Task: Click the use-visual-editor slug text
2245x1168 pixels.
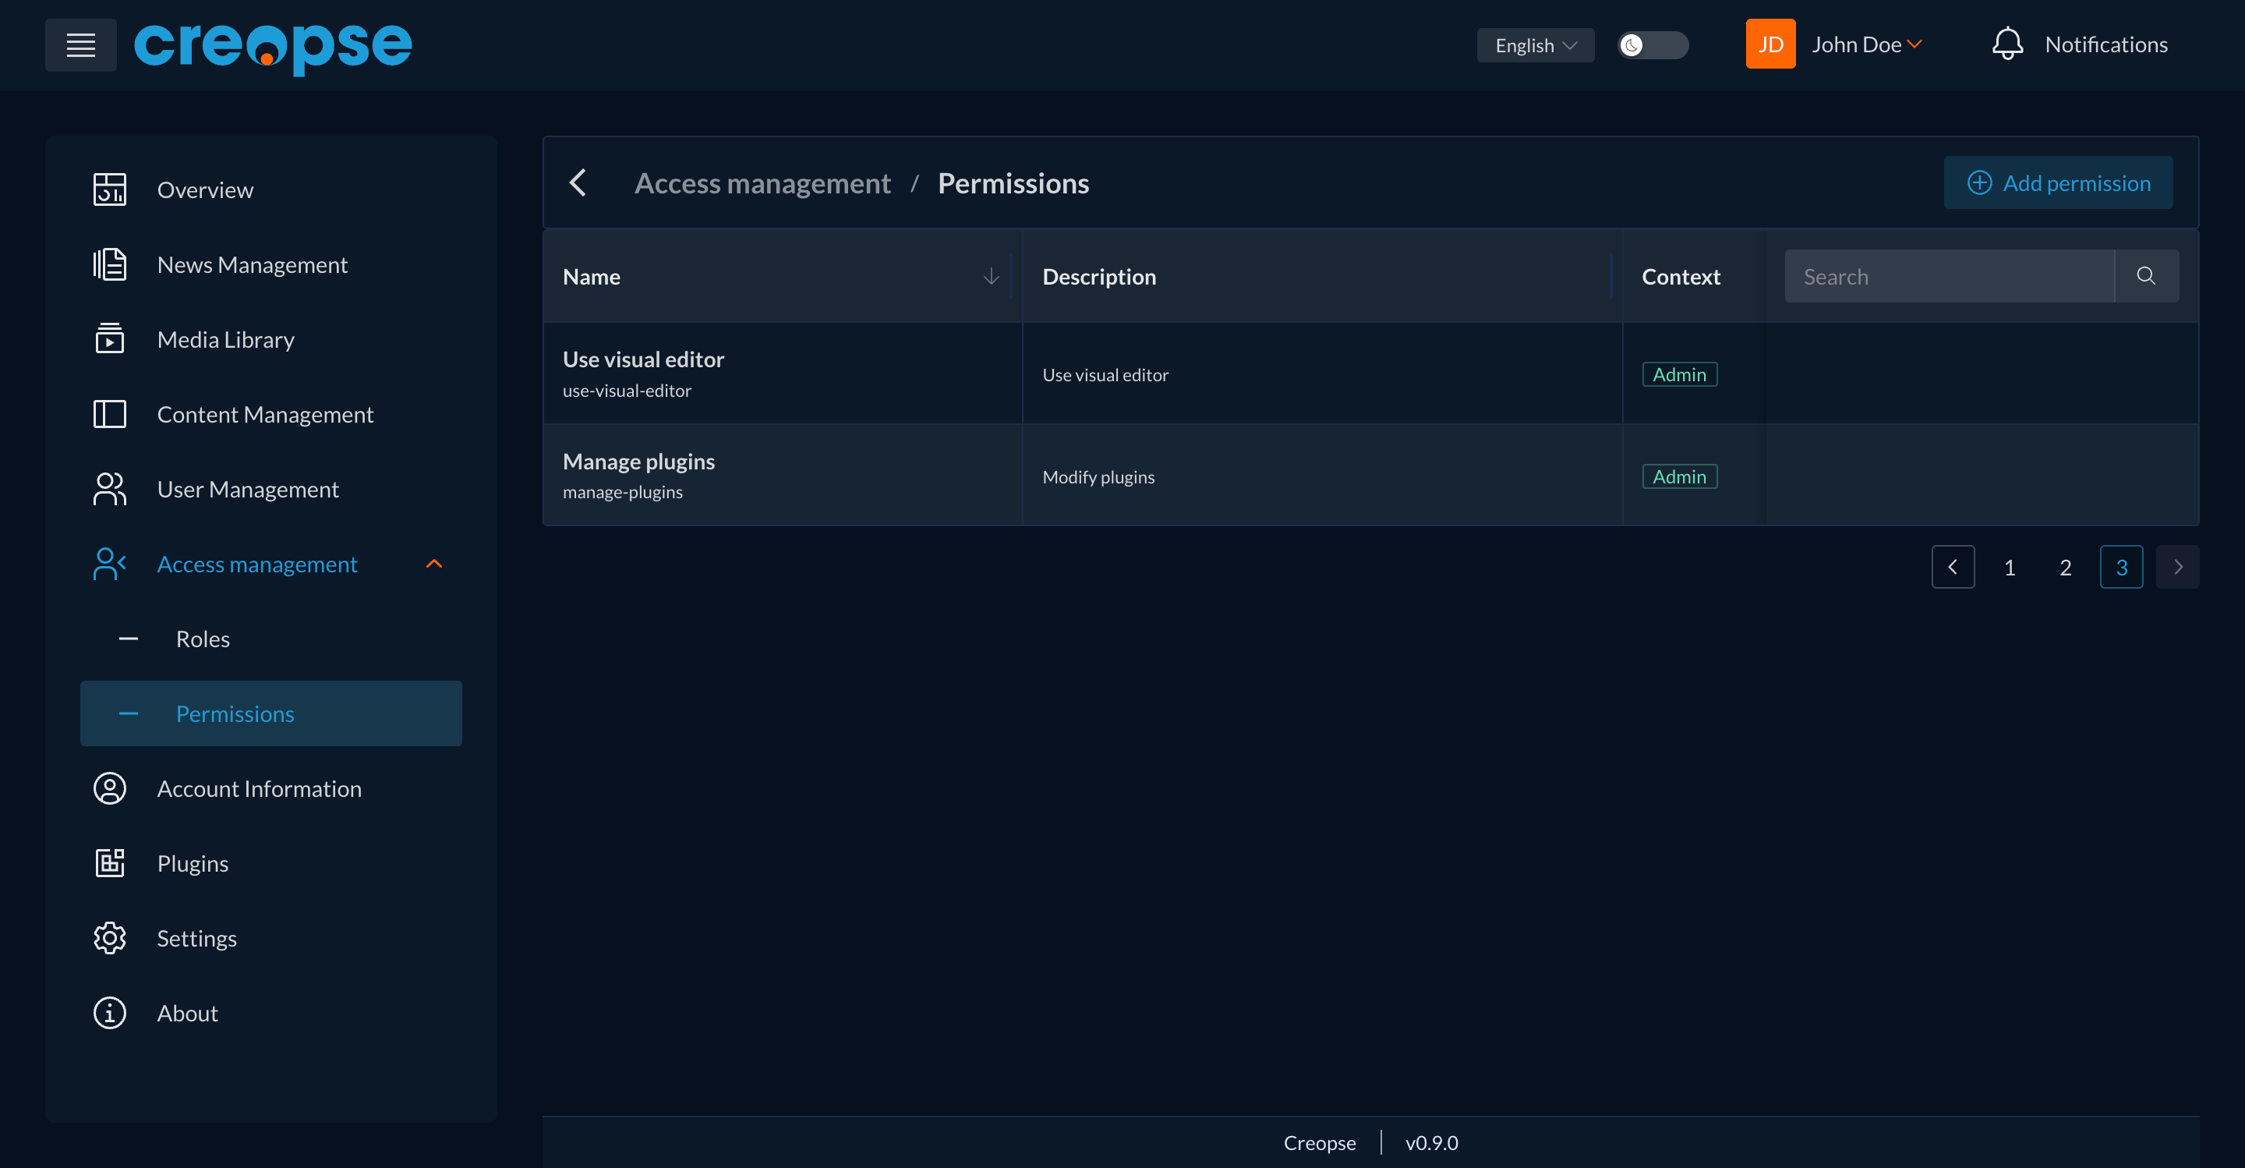Action: click(627, 391)
